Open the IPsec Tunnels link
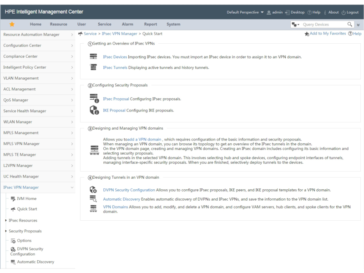This screenshot has height=273, width=364. pyautogui.click(x=115, y=67)
